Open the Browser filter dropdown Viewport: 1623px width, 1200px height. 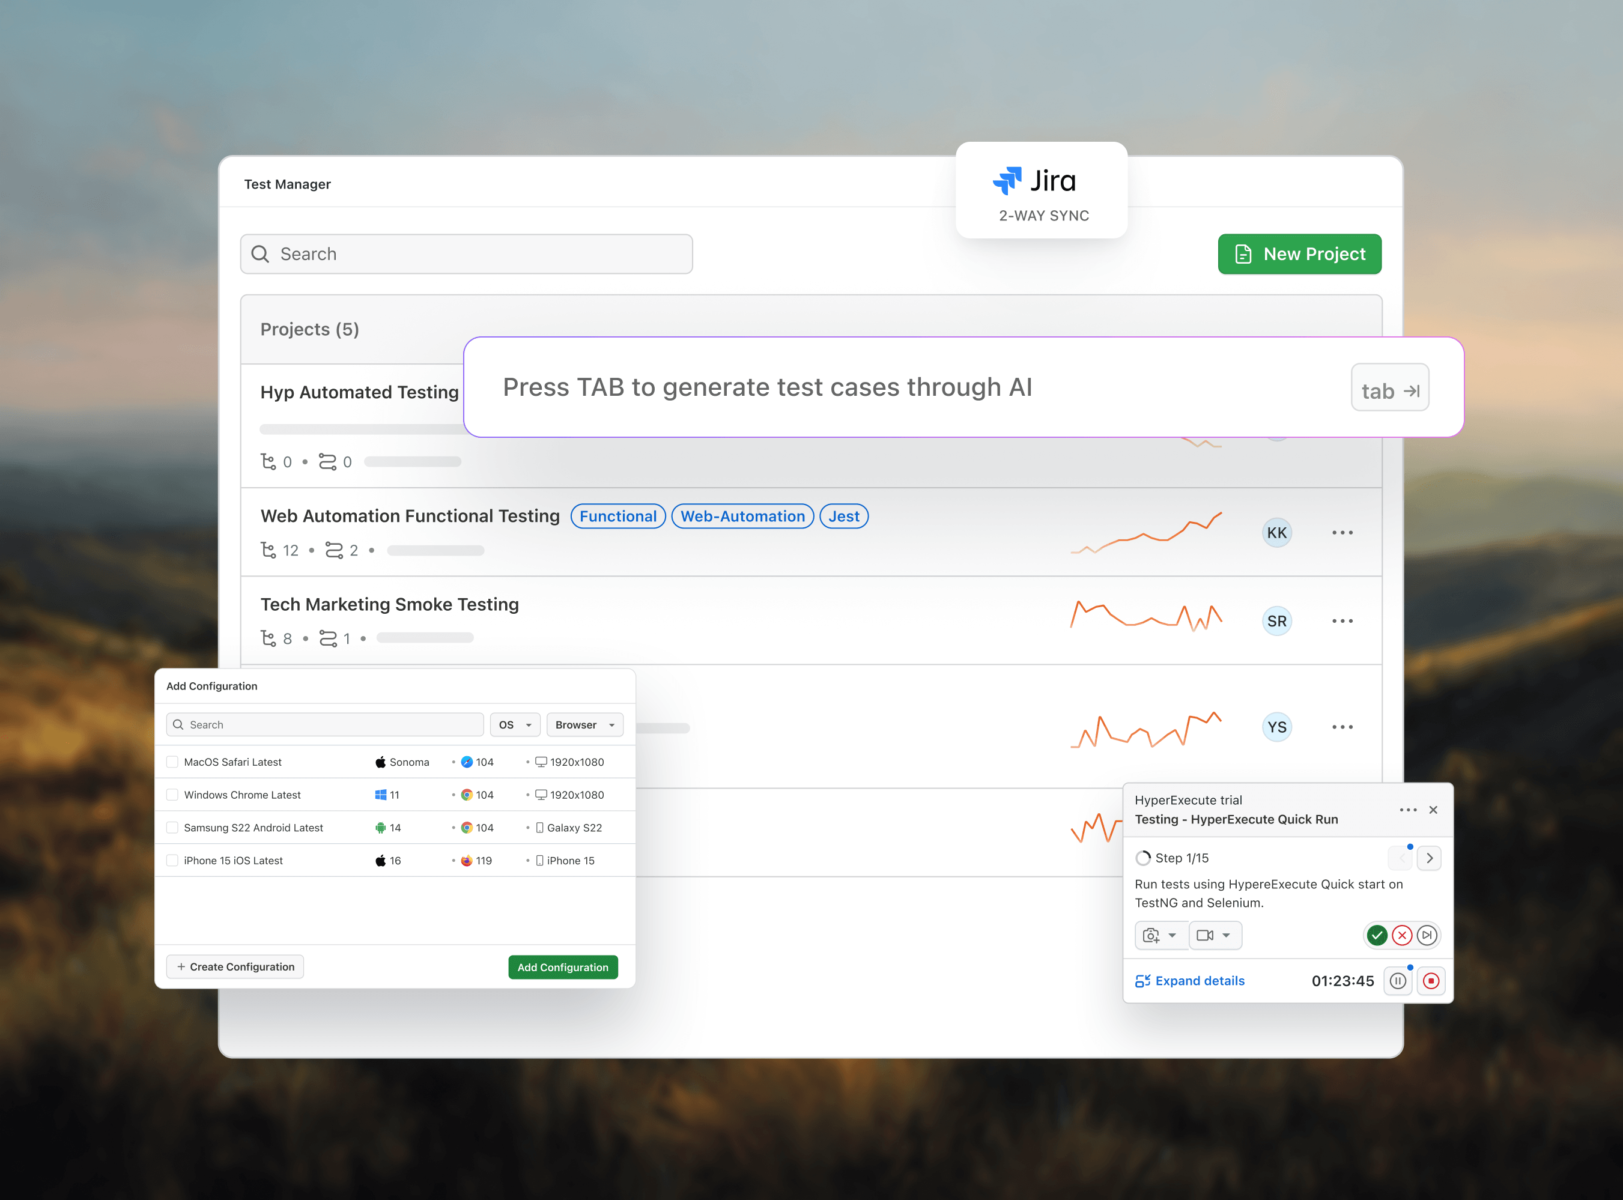point(585,725)
